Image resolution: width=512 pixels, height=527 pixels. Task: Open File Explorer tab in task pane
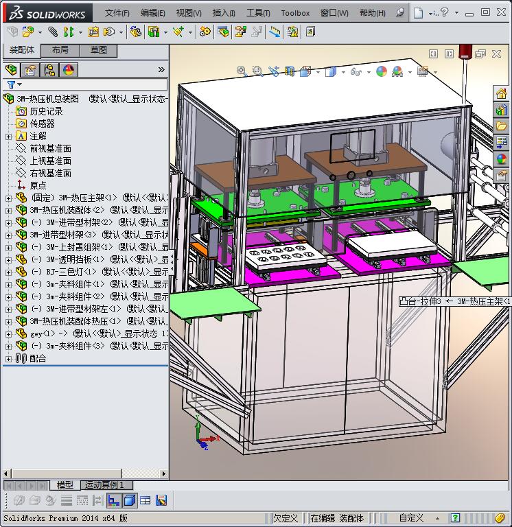click(x=502, y=126)
